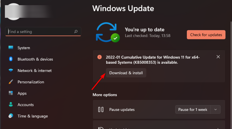Expand the pause duration chevron

click(x=216, y=109)
